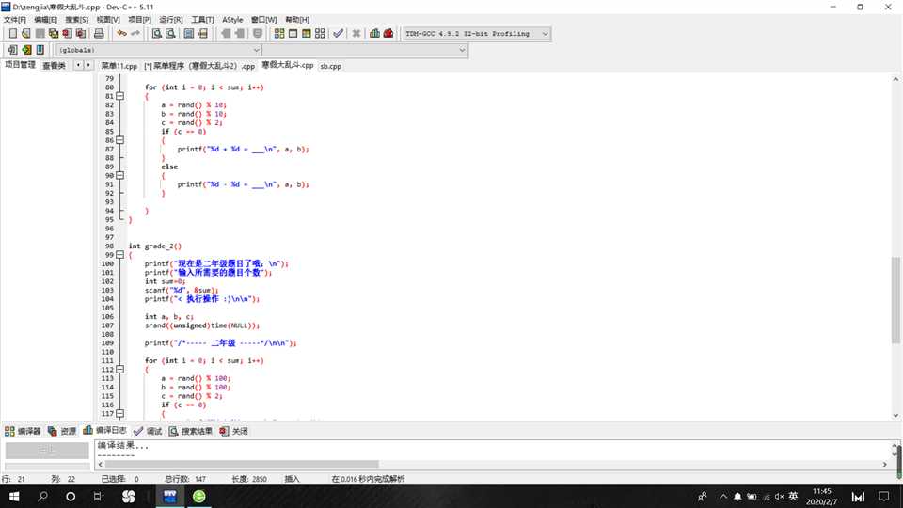Select the 查看类 side panel tab

tap(55, 65)
